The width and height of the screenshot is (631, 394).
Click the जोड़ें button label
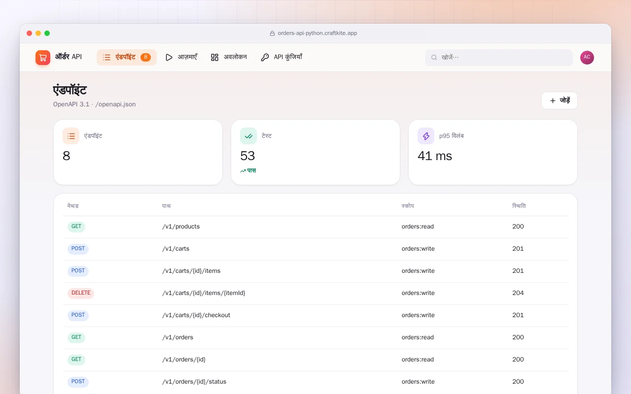coord(565,100)
